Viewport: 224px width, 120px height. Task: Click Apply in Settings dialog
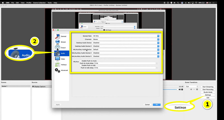pyautogui.click(x=58, y=105)
